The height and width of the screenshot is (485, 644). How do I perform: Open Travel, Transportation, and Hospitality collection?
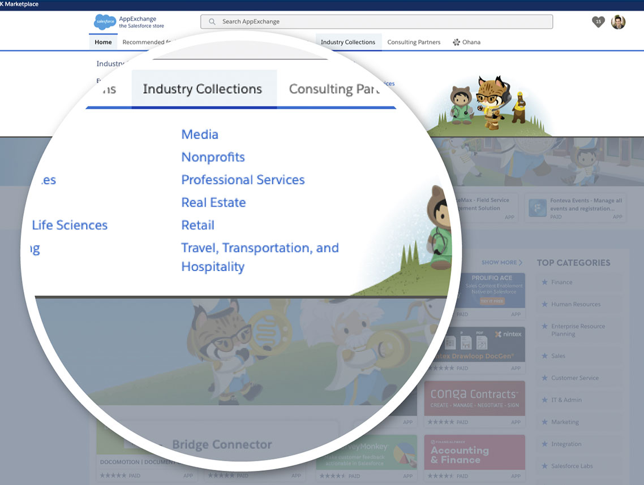click(x=260, y=248)
